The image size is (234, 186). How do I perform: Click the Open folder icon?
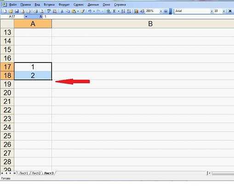pos(11,11)
